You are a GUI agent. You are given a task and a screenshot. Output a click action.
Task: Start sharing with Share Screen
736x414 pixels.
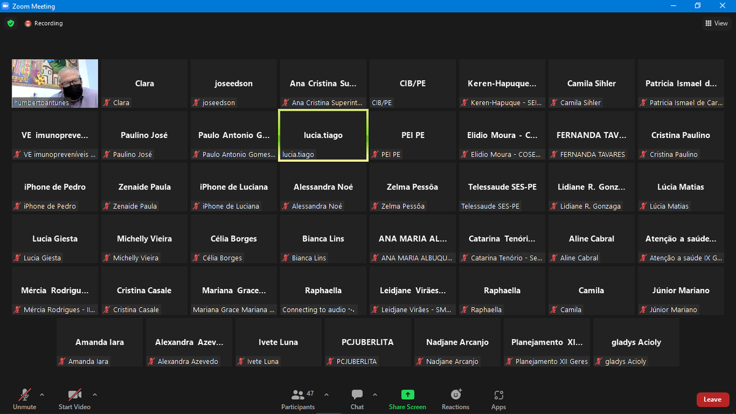pyautogui.click(x=407, y=399)
